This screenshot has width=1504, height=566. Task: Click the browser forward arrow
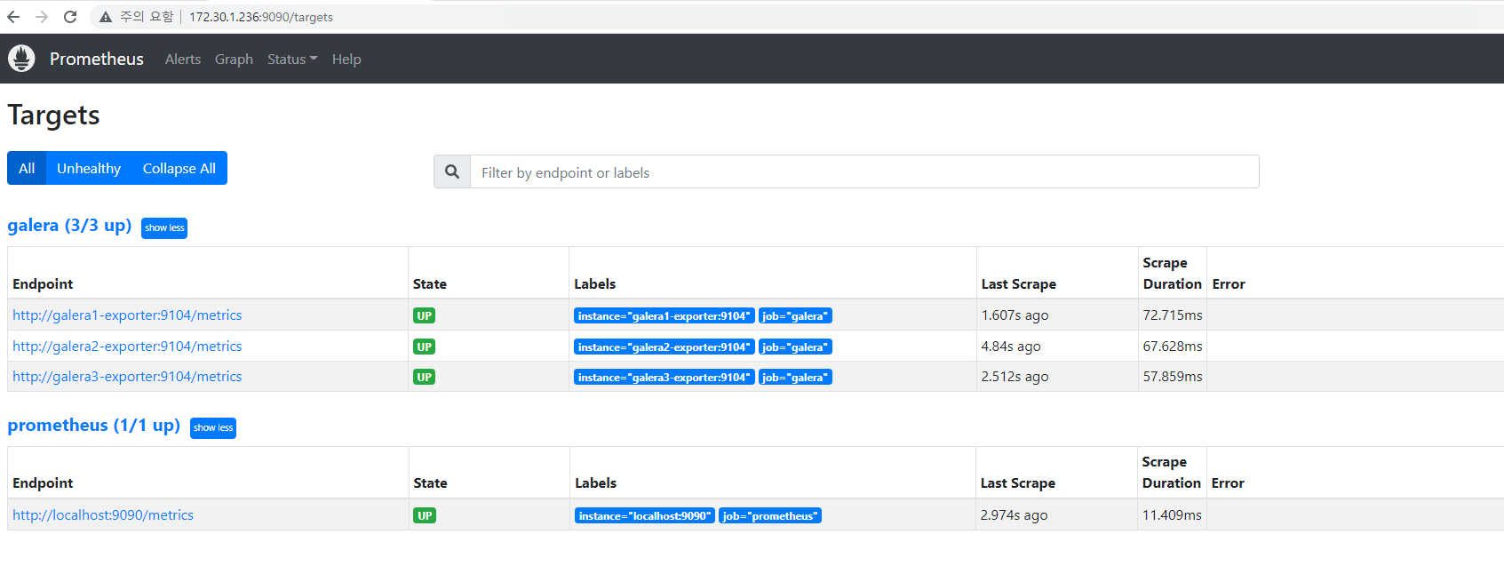pyautogui.click(x=42, y=17)
